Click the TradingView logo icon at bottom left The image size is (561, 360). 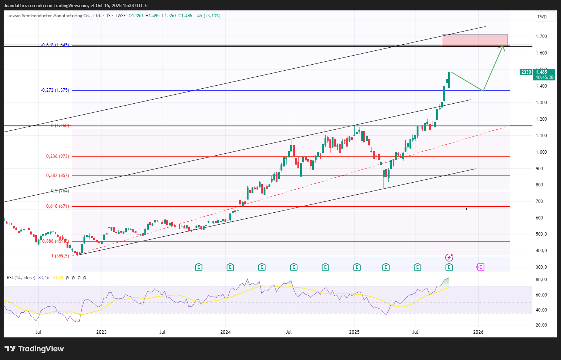click(10, 349)
